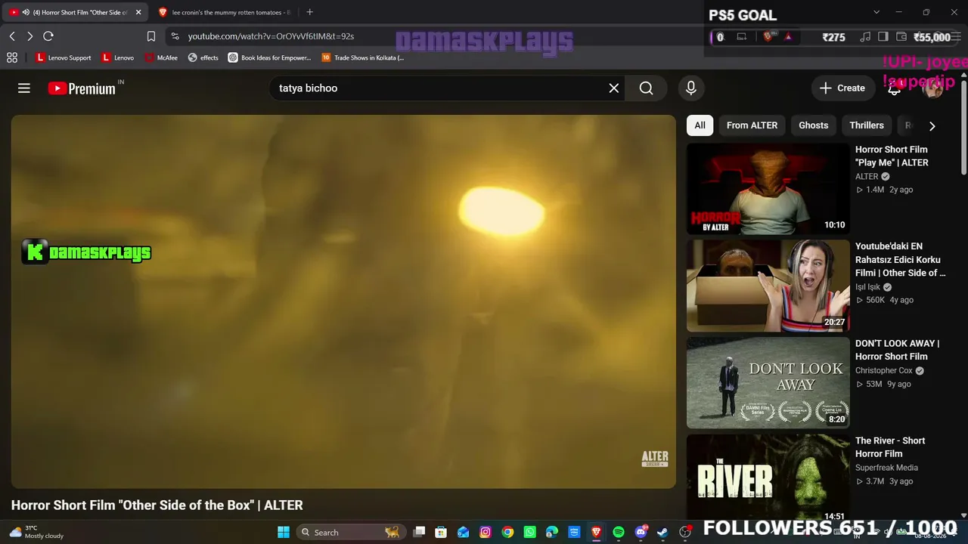Image resolution: width=968 pixels, height=544 pixels.
Task: Open 'The River' short film thumbnail
Action: pyautogui.click(x=768, y=479)
